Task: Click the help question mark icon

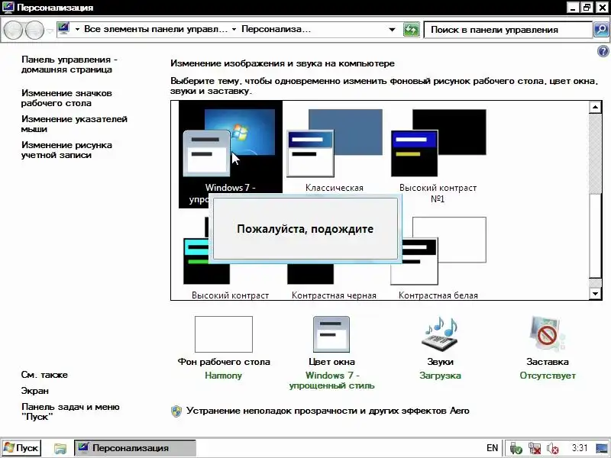Action: (603, 51)
